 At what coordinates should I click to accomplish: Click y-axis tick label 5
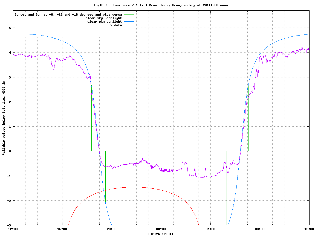pyautogui.click(x=10, y=28)
